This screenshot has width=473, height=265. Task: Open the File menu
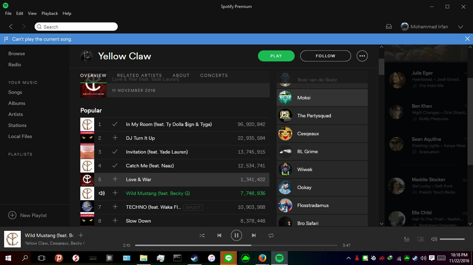(x=8, y=13)
